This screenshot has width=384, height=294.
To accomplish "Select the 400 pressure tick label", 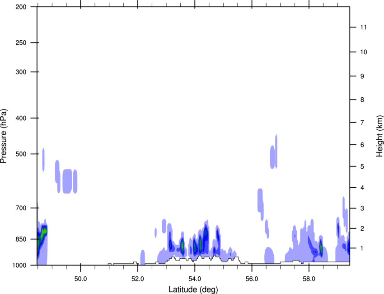I will click(x=21, y=118).
